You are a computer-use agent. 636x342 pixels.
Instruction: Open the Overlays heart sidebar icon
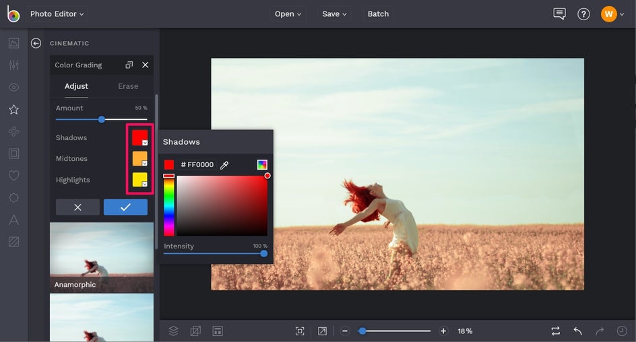[13, 176]
